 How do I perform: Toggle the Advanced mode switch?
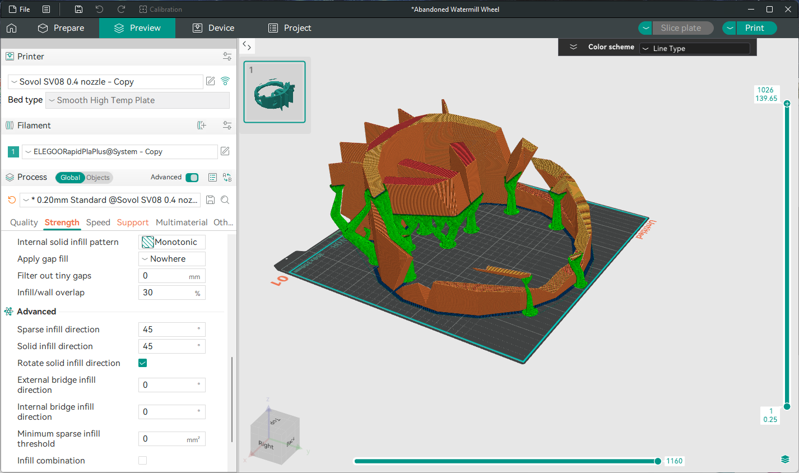click(x=192, y=178)
